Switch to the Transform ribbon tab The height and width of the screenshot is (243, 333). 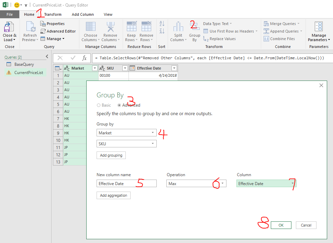click(x=53, y=14)
